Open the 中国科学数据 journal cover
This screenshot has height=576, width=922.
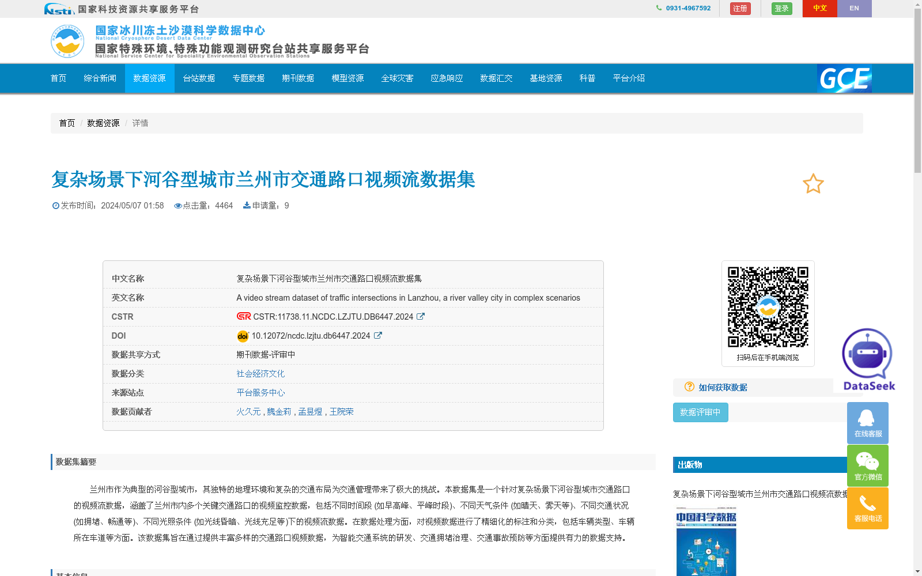pyautogui.click(x=706, y=541)
